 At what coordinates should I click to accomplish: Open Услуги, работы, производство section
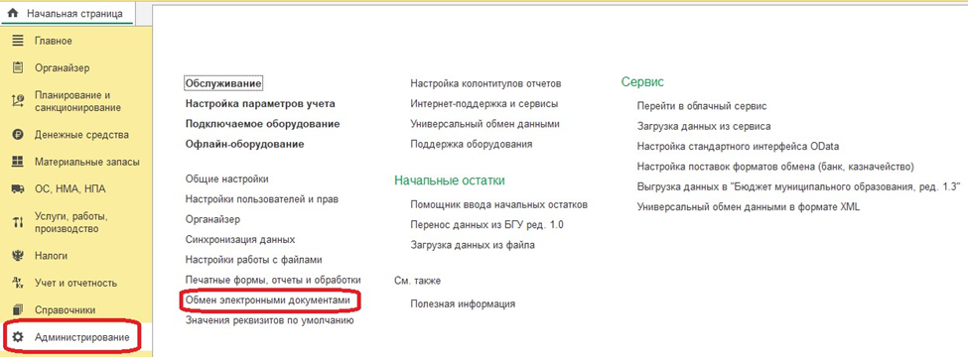tap(71, 223)
